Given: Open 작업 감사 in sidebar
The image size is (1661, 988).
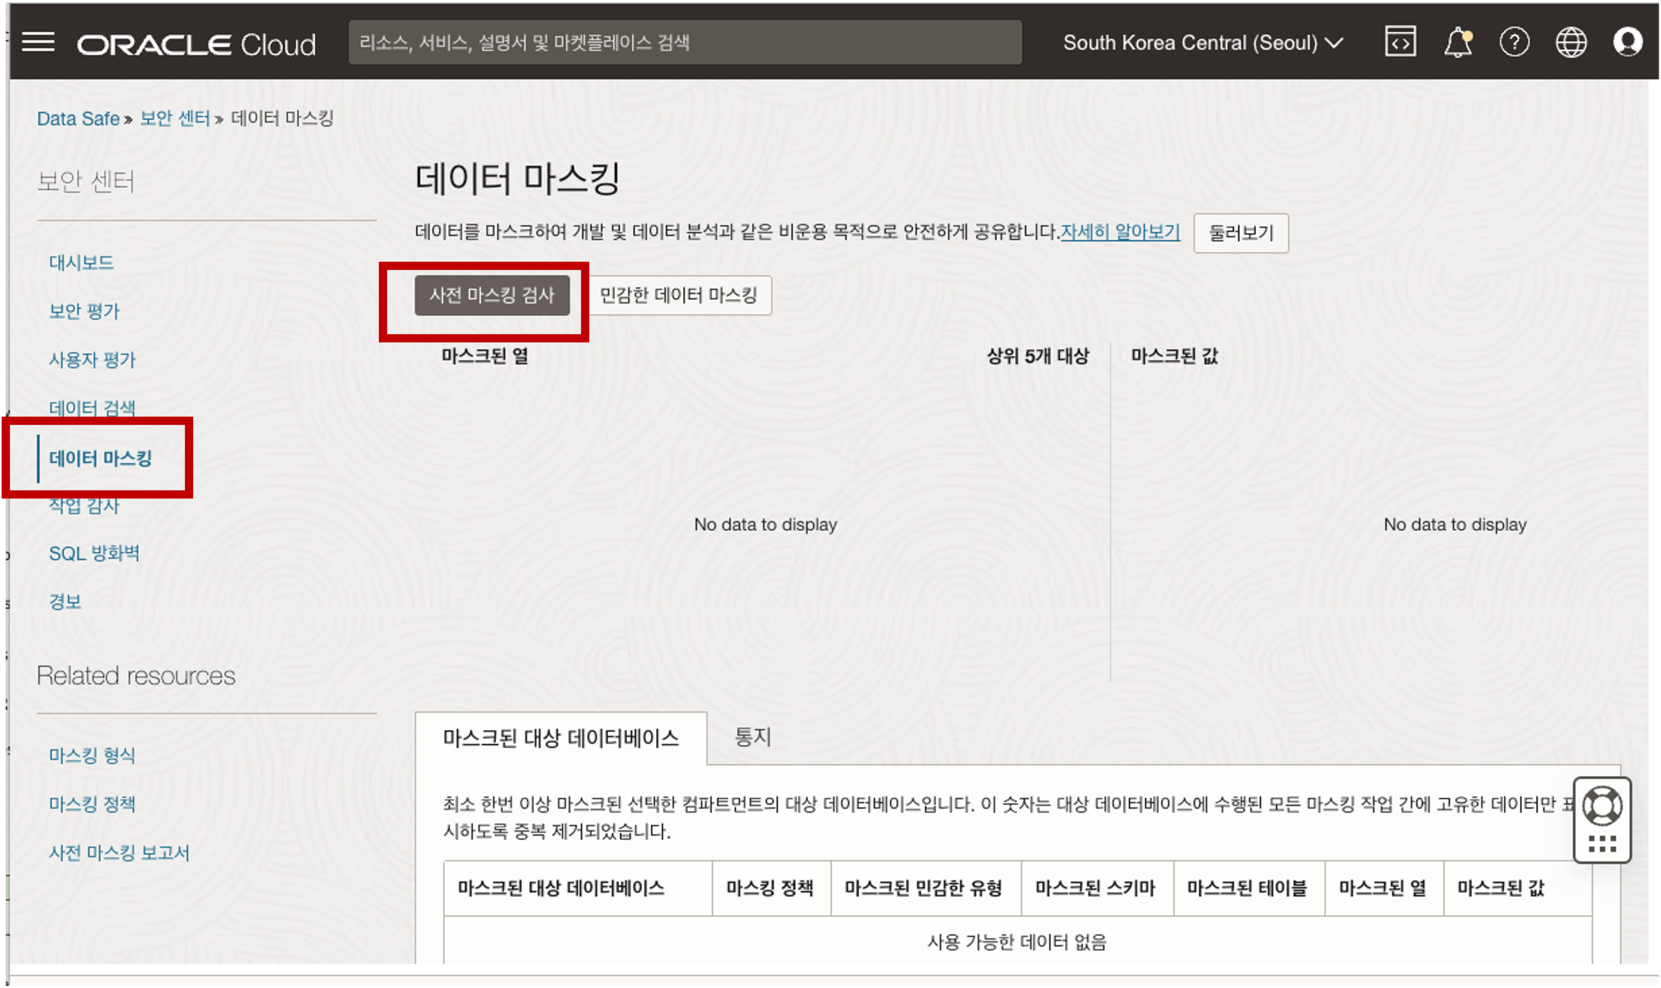Looking at the screenshot, I should pos(84,505).
